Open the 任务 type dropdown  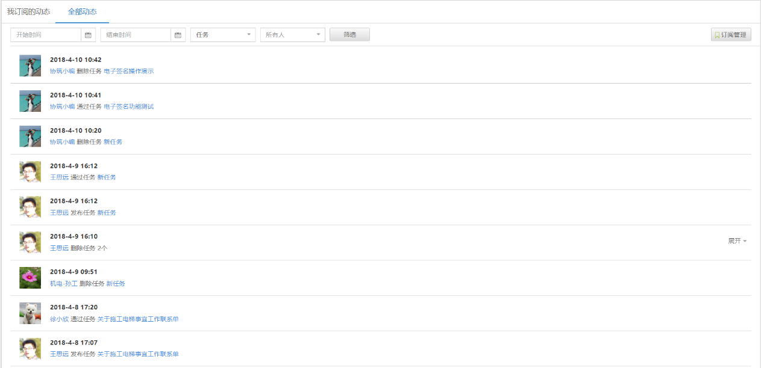(223, 35)
